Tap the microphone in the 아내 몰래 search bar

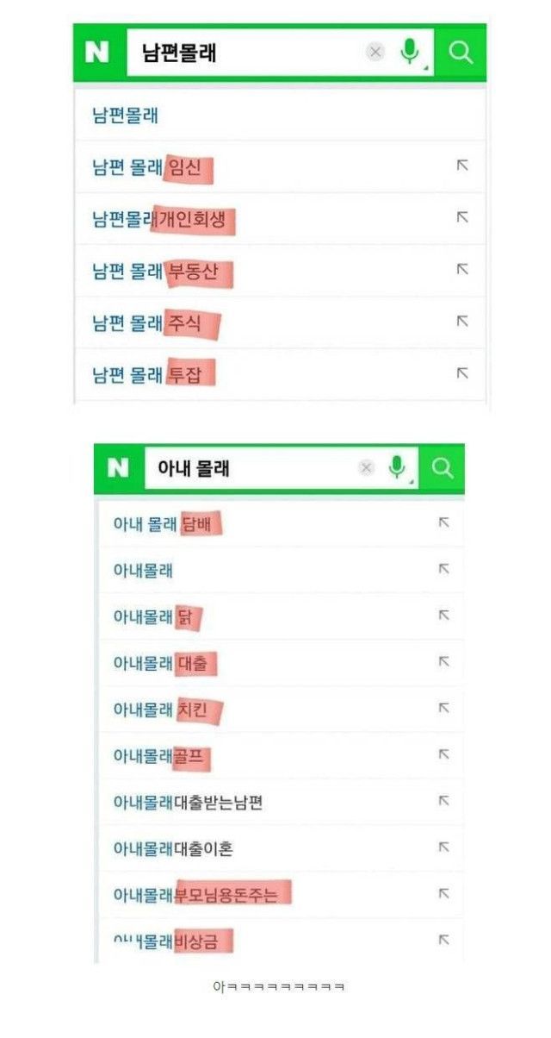tap(396, 467)
